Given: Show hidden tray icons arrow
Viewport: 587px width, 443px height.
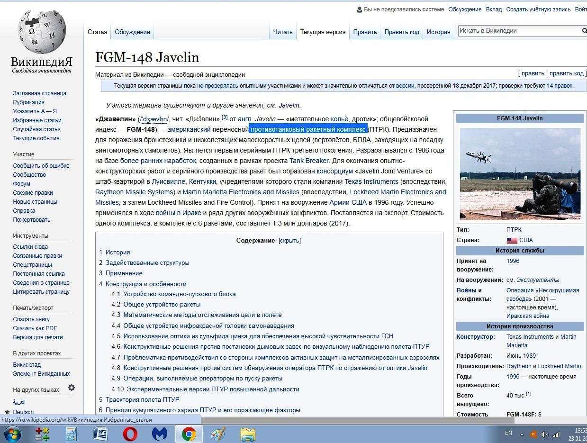Looking at the screenshot, I should [x=522, y=434].
